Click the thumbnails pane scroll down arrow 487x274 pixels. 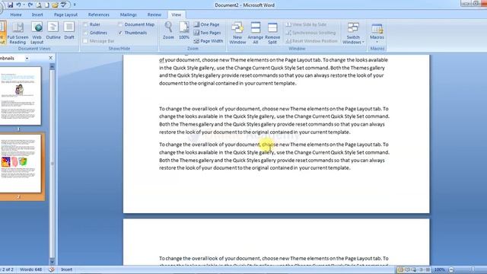pyautogui.click(x=52, y=262)
